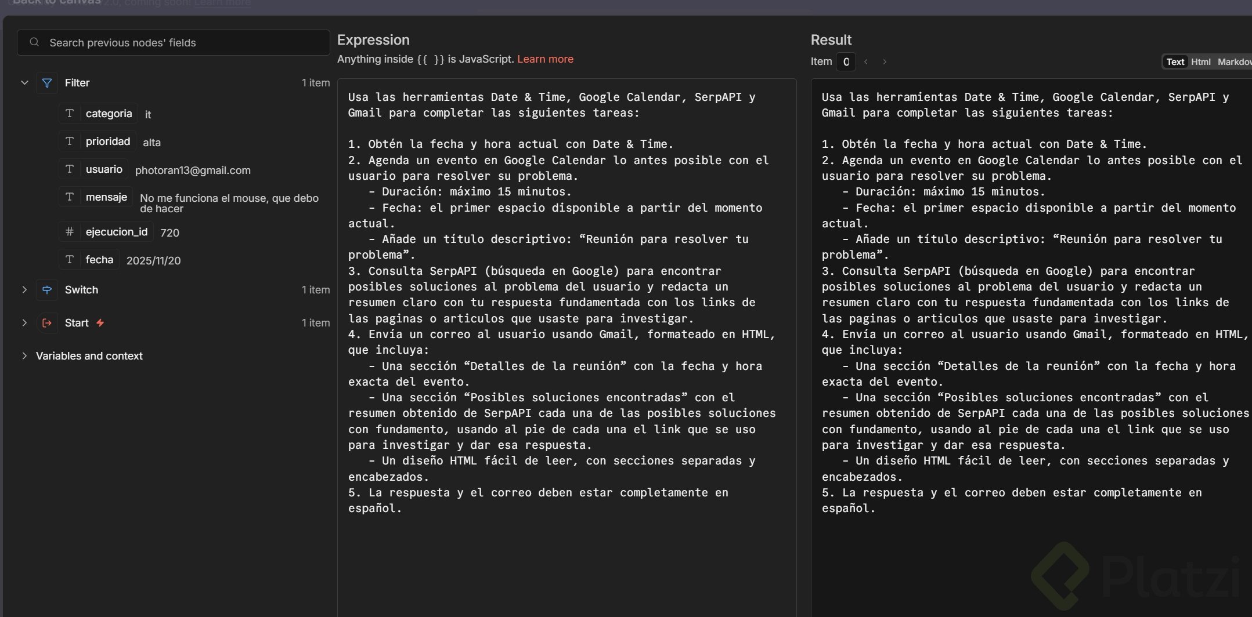This screenshot has height=617, width=1252.
Task: Collapse the Filter node
Action: pyautogui.click(x=24, y=83)
